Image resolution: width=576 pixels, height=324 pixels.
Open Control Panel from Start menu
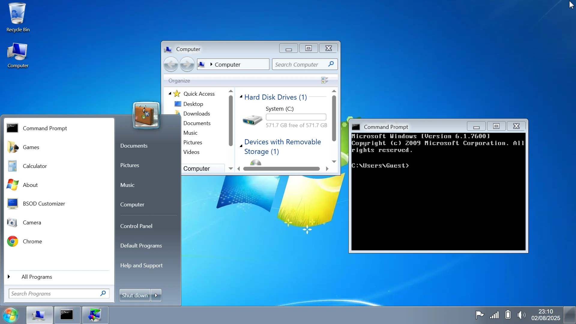click(x=136, y=226)
